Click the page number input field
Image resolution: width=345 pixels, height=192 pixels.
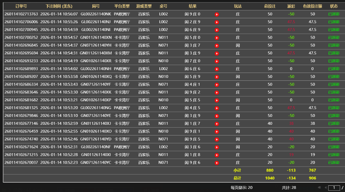334,188
